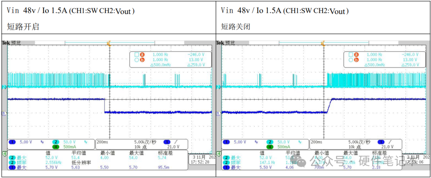Click the 5.74 standard deviation value in the 短路开启 scope
Screen dimensions: 431x178
[162, 158]
